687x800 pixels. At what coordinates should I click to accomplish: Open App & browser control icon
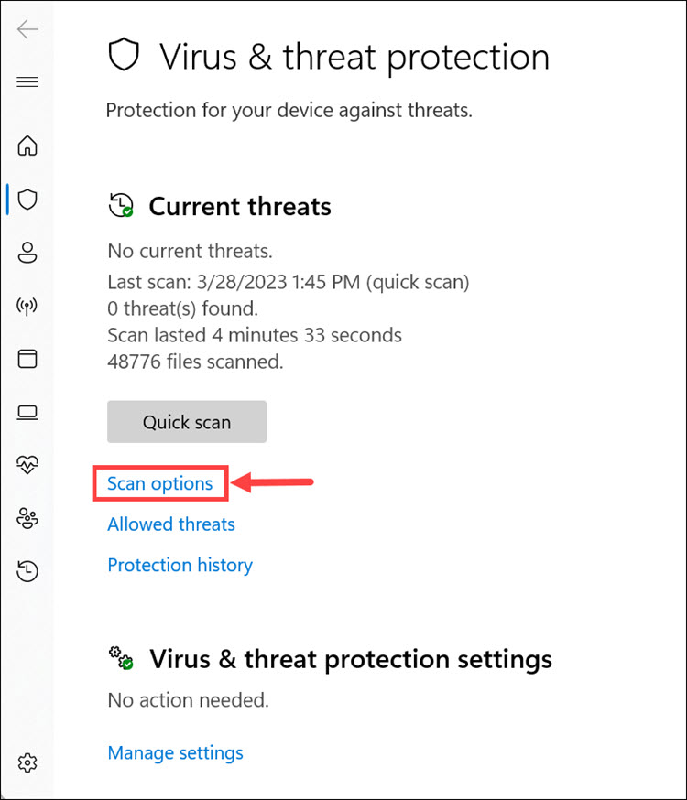coord(27,359)
